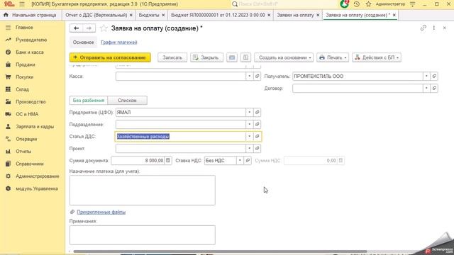
Task: Open calculator for Сумма НДС
Action: (x=340, y=161)
